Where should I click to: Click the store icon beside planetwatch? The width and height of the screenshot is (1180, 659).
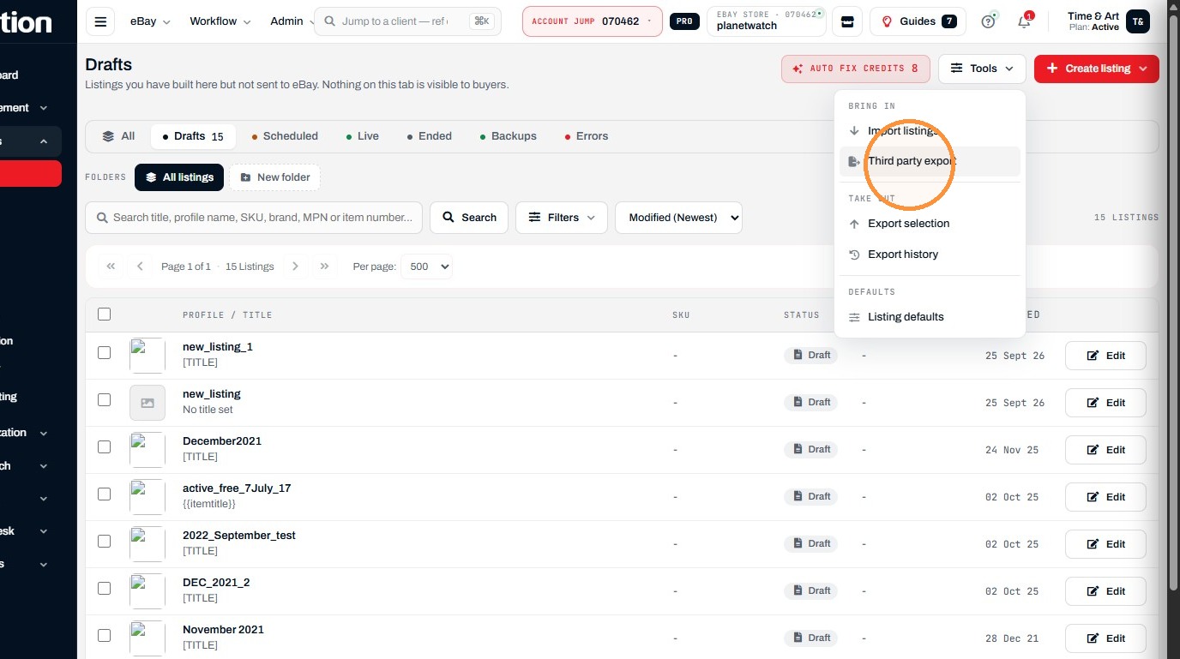tap(847, 21)
